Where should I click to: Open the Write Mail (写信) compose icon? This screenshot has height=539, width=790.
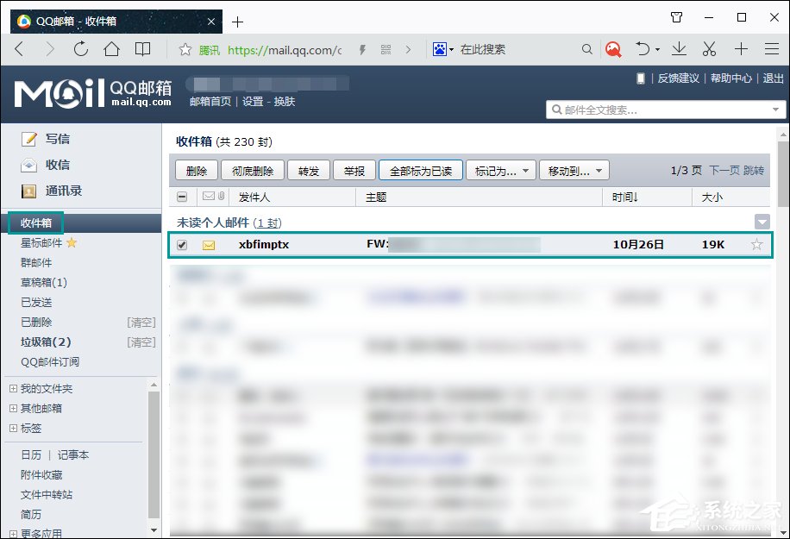tap(30, 138)
